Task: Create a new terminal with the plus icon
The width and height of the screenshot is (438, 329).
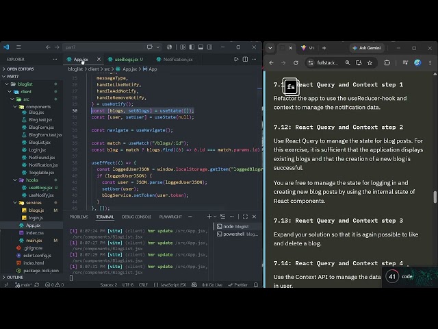Action: 209,217
